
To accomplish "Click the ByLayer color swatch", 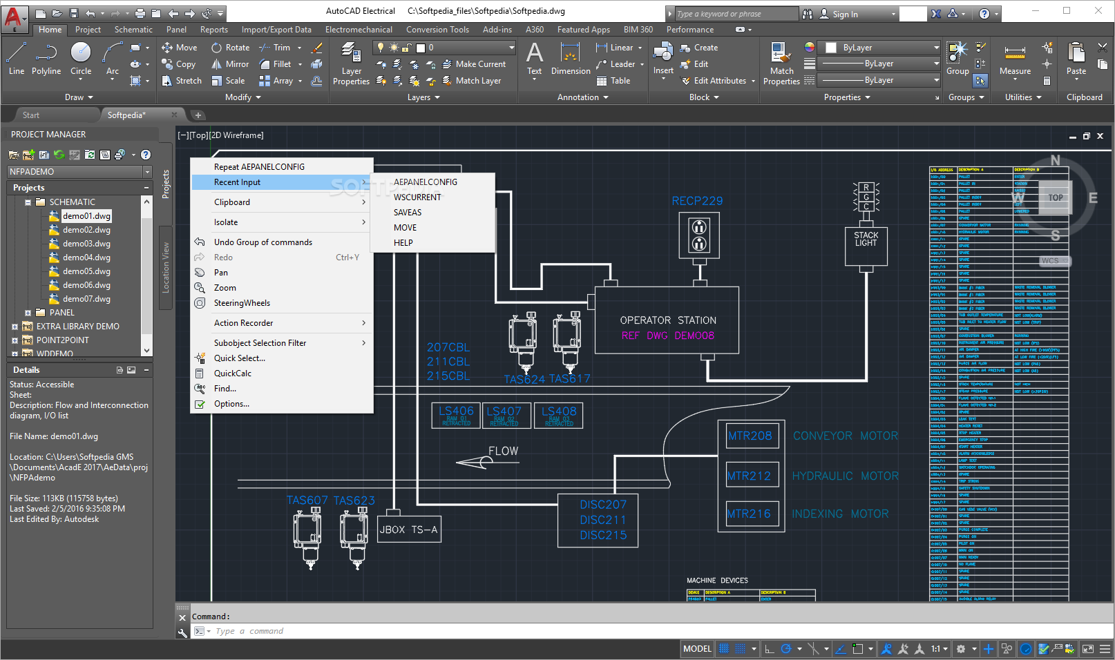I will pos(831,47).
